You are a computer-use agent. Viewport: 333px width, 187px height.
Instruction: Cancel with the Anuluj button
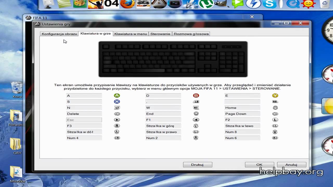click(291, 165)
